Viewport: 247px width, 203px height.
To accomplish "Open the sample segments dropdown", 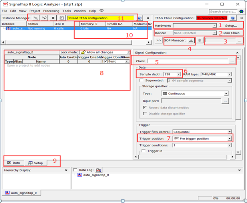I will pyautogui.click(x=229, y=81).
